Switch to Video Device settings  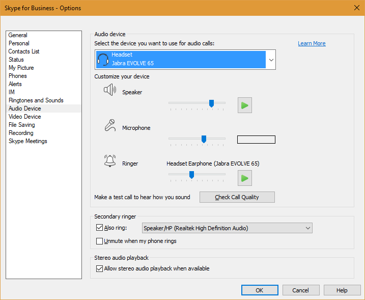44,117
